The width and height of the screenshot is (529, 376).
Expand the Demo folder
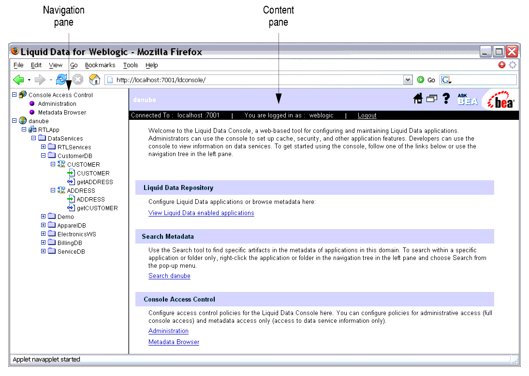click(43, 216)
